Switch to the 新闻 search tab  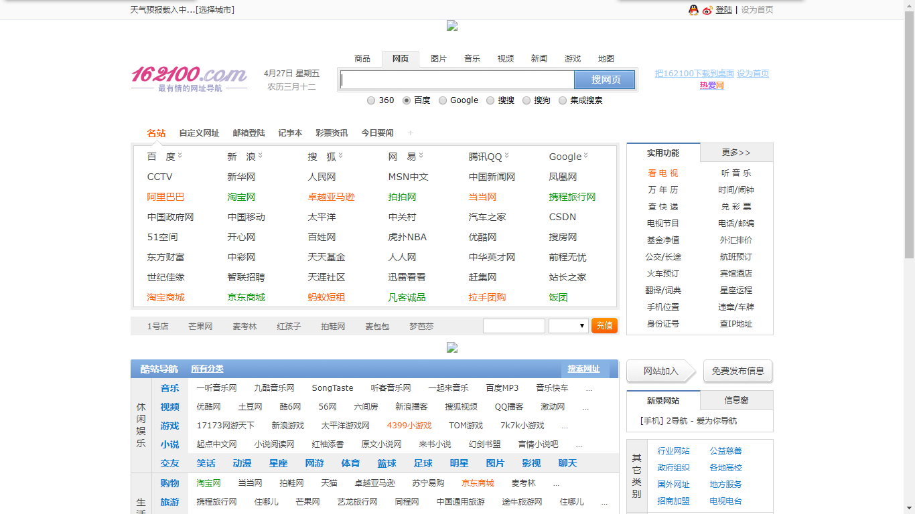pos(539,59)
